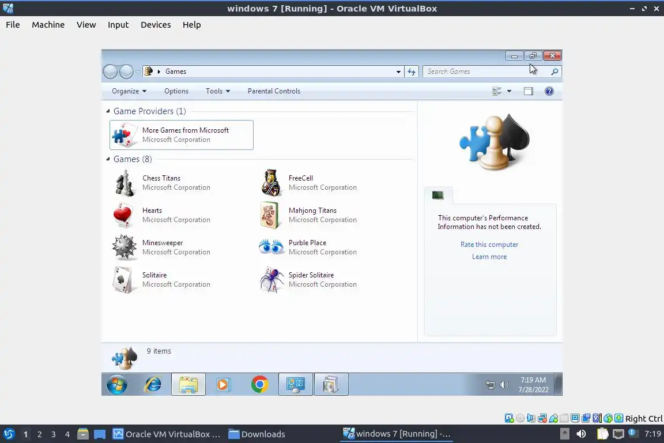Launch Google Chrome from Windows taskbar
Screen dimensions: 664x443
[x=259, y=385]
